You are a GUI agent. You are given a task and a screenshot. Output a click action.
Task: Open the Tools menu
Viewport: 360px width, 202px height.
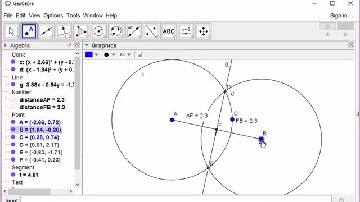pos(73,16)
